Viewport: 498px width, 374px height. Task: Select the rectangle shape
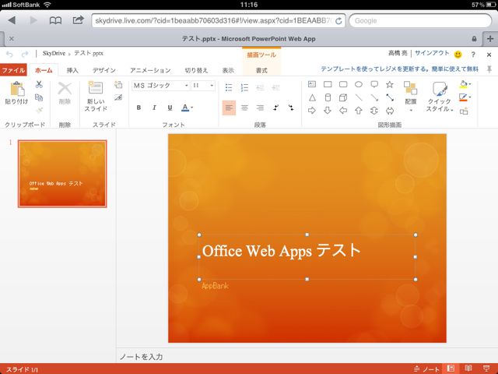coord(328,84)
